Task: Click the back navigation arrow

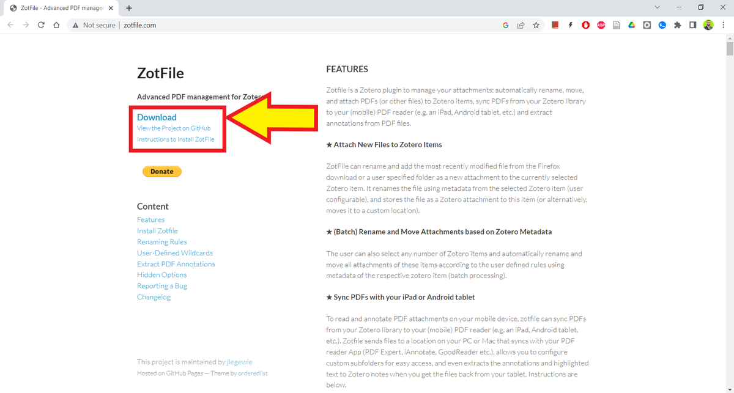Action: tap(10, 25)
